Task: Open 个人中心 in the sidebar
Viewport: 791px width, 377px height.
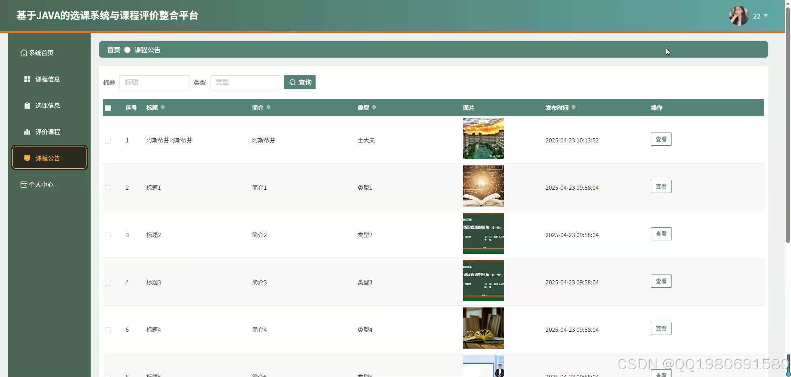Action: pos(49,184)
